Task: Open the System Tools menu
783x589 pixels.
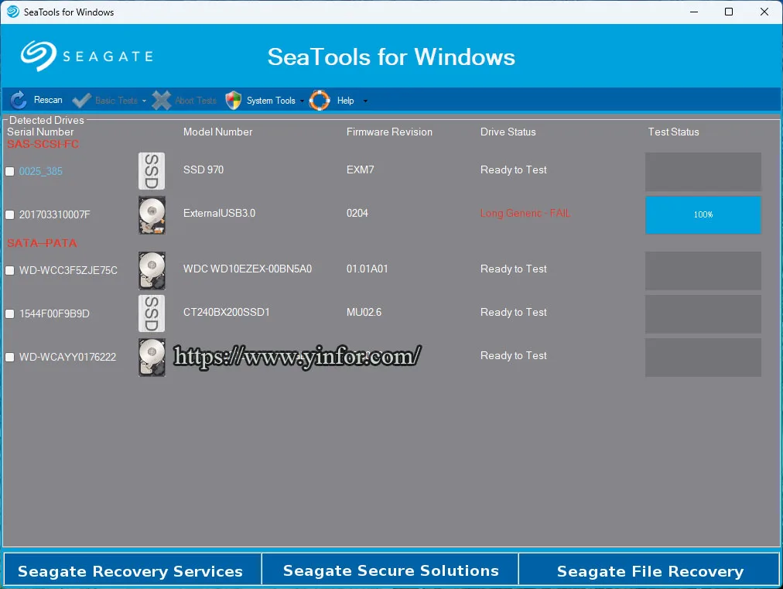Action: point(271,101)
